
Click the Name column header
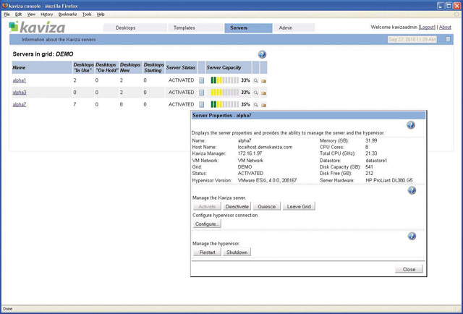pos(42,67)
